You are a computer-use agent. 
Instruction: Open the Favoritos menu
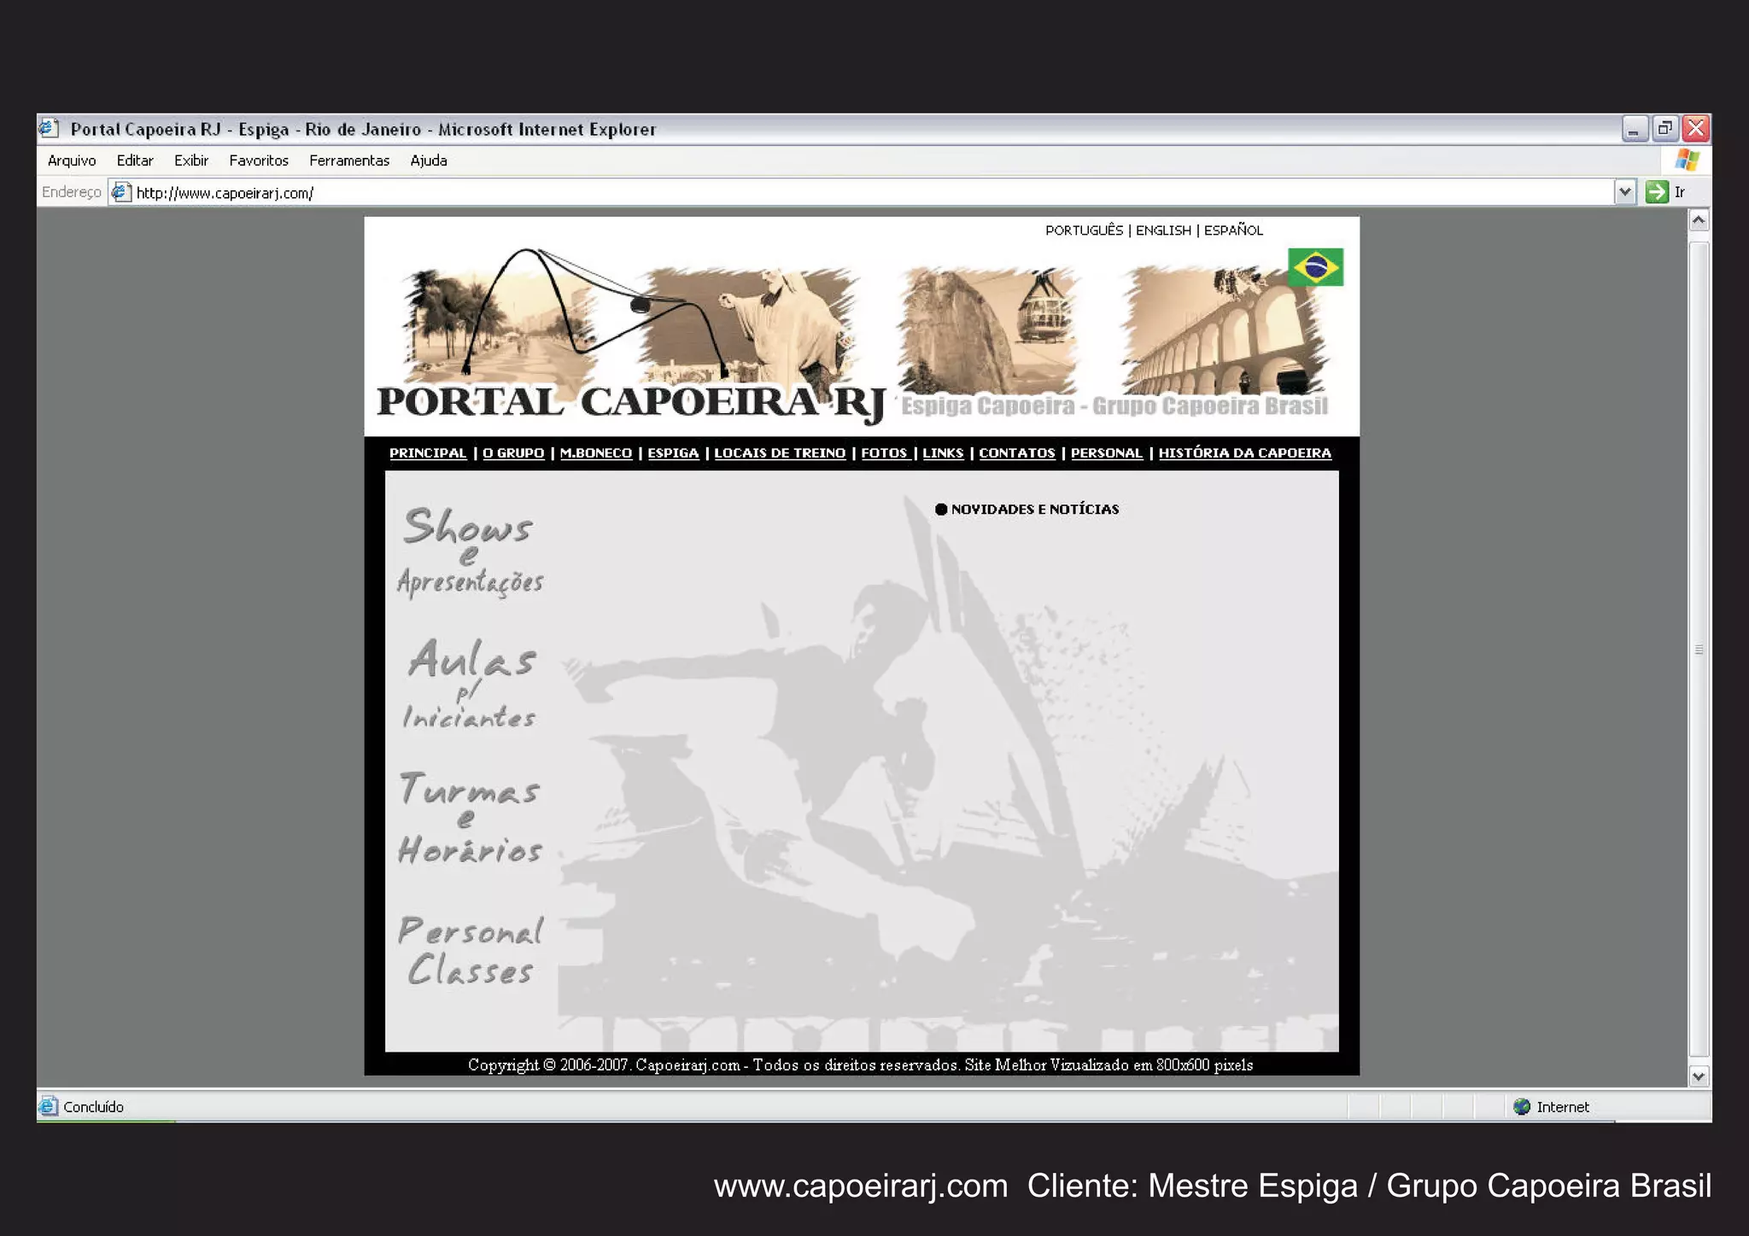click(x=259, y=160)
